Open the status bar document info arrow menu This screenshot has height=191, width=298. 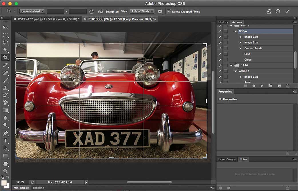click(x=86, y=182)
